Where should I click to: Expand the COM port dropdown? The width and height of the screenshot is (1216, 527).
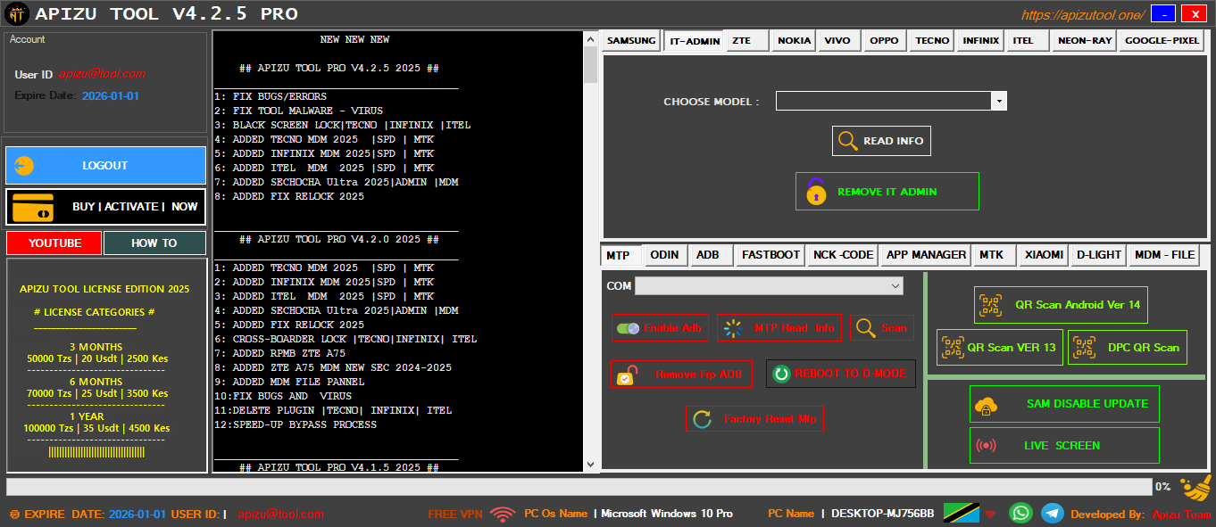895,285
